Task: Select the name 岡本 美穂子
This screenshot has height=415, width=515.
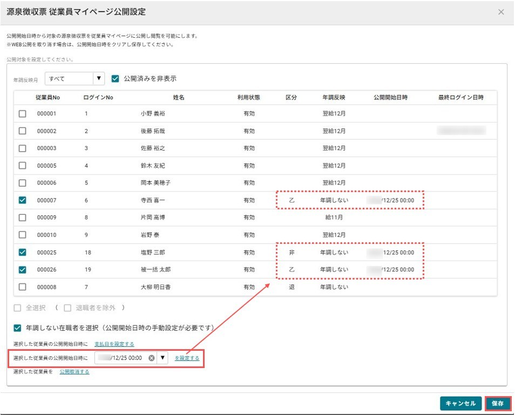Action: point(155,182)
